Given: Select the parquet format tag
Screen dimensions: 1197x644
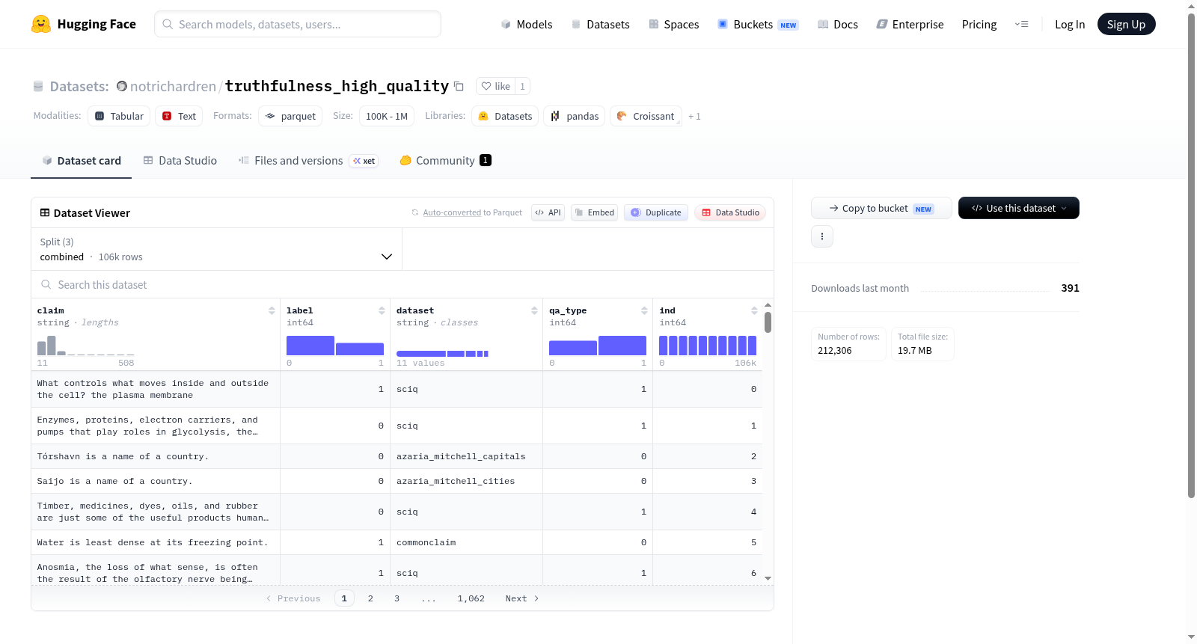Looking at the screenshot, I should pos(290,116).
